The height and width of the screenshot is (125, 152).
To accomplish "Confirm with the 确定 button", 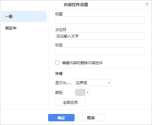I will tap(61, 118).
